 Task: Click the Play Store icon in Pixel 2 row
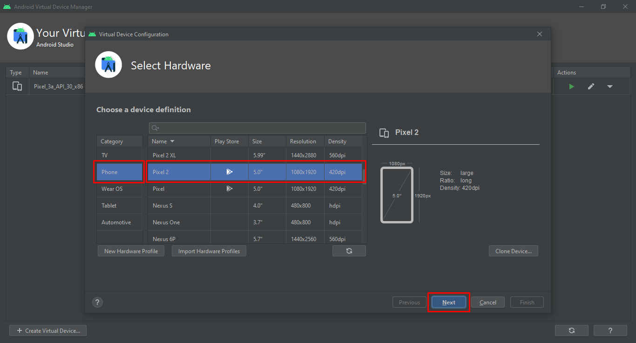(x=229, y=172)
